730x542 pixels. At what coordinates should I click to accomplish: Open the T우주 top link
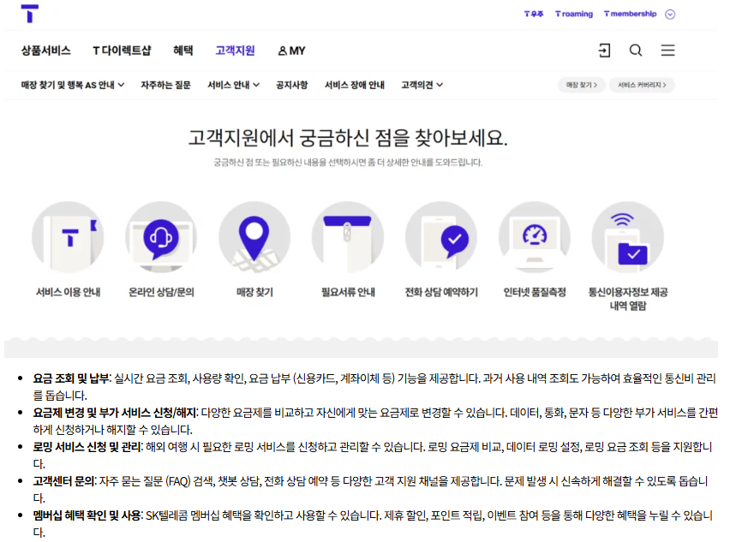coord(534,14)
